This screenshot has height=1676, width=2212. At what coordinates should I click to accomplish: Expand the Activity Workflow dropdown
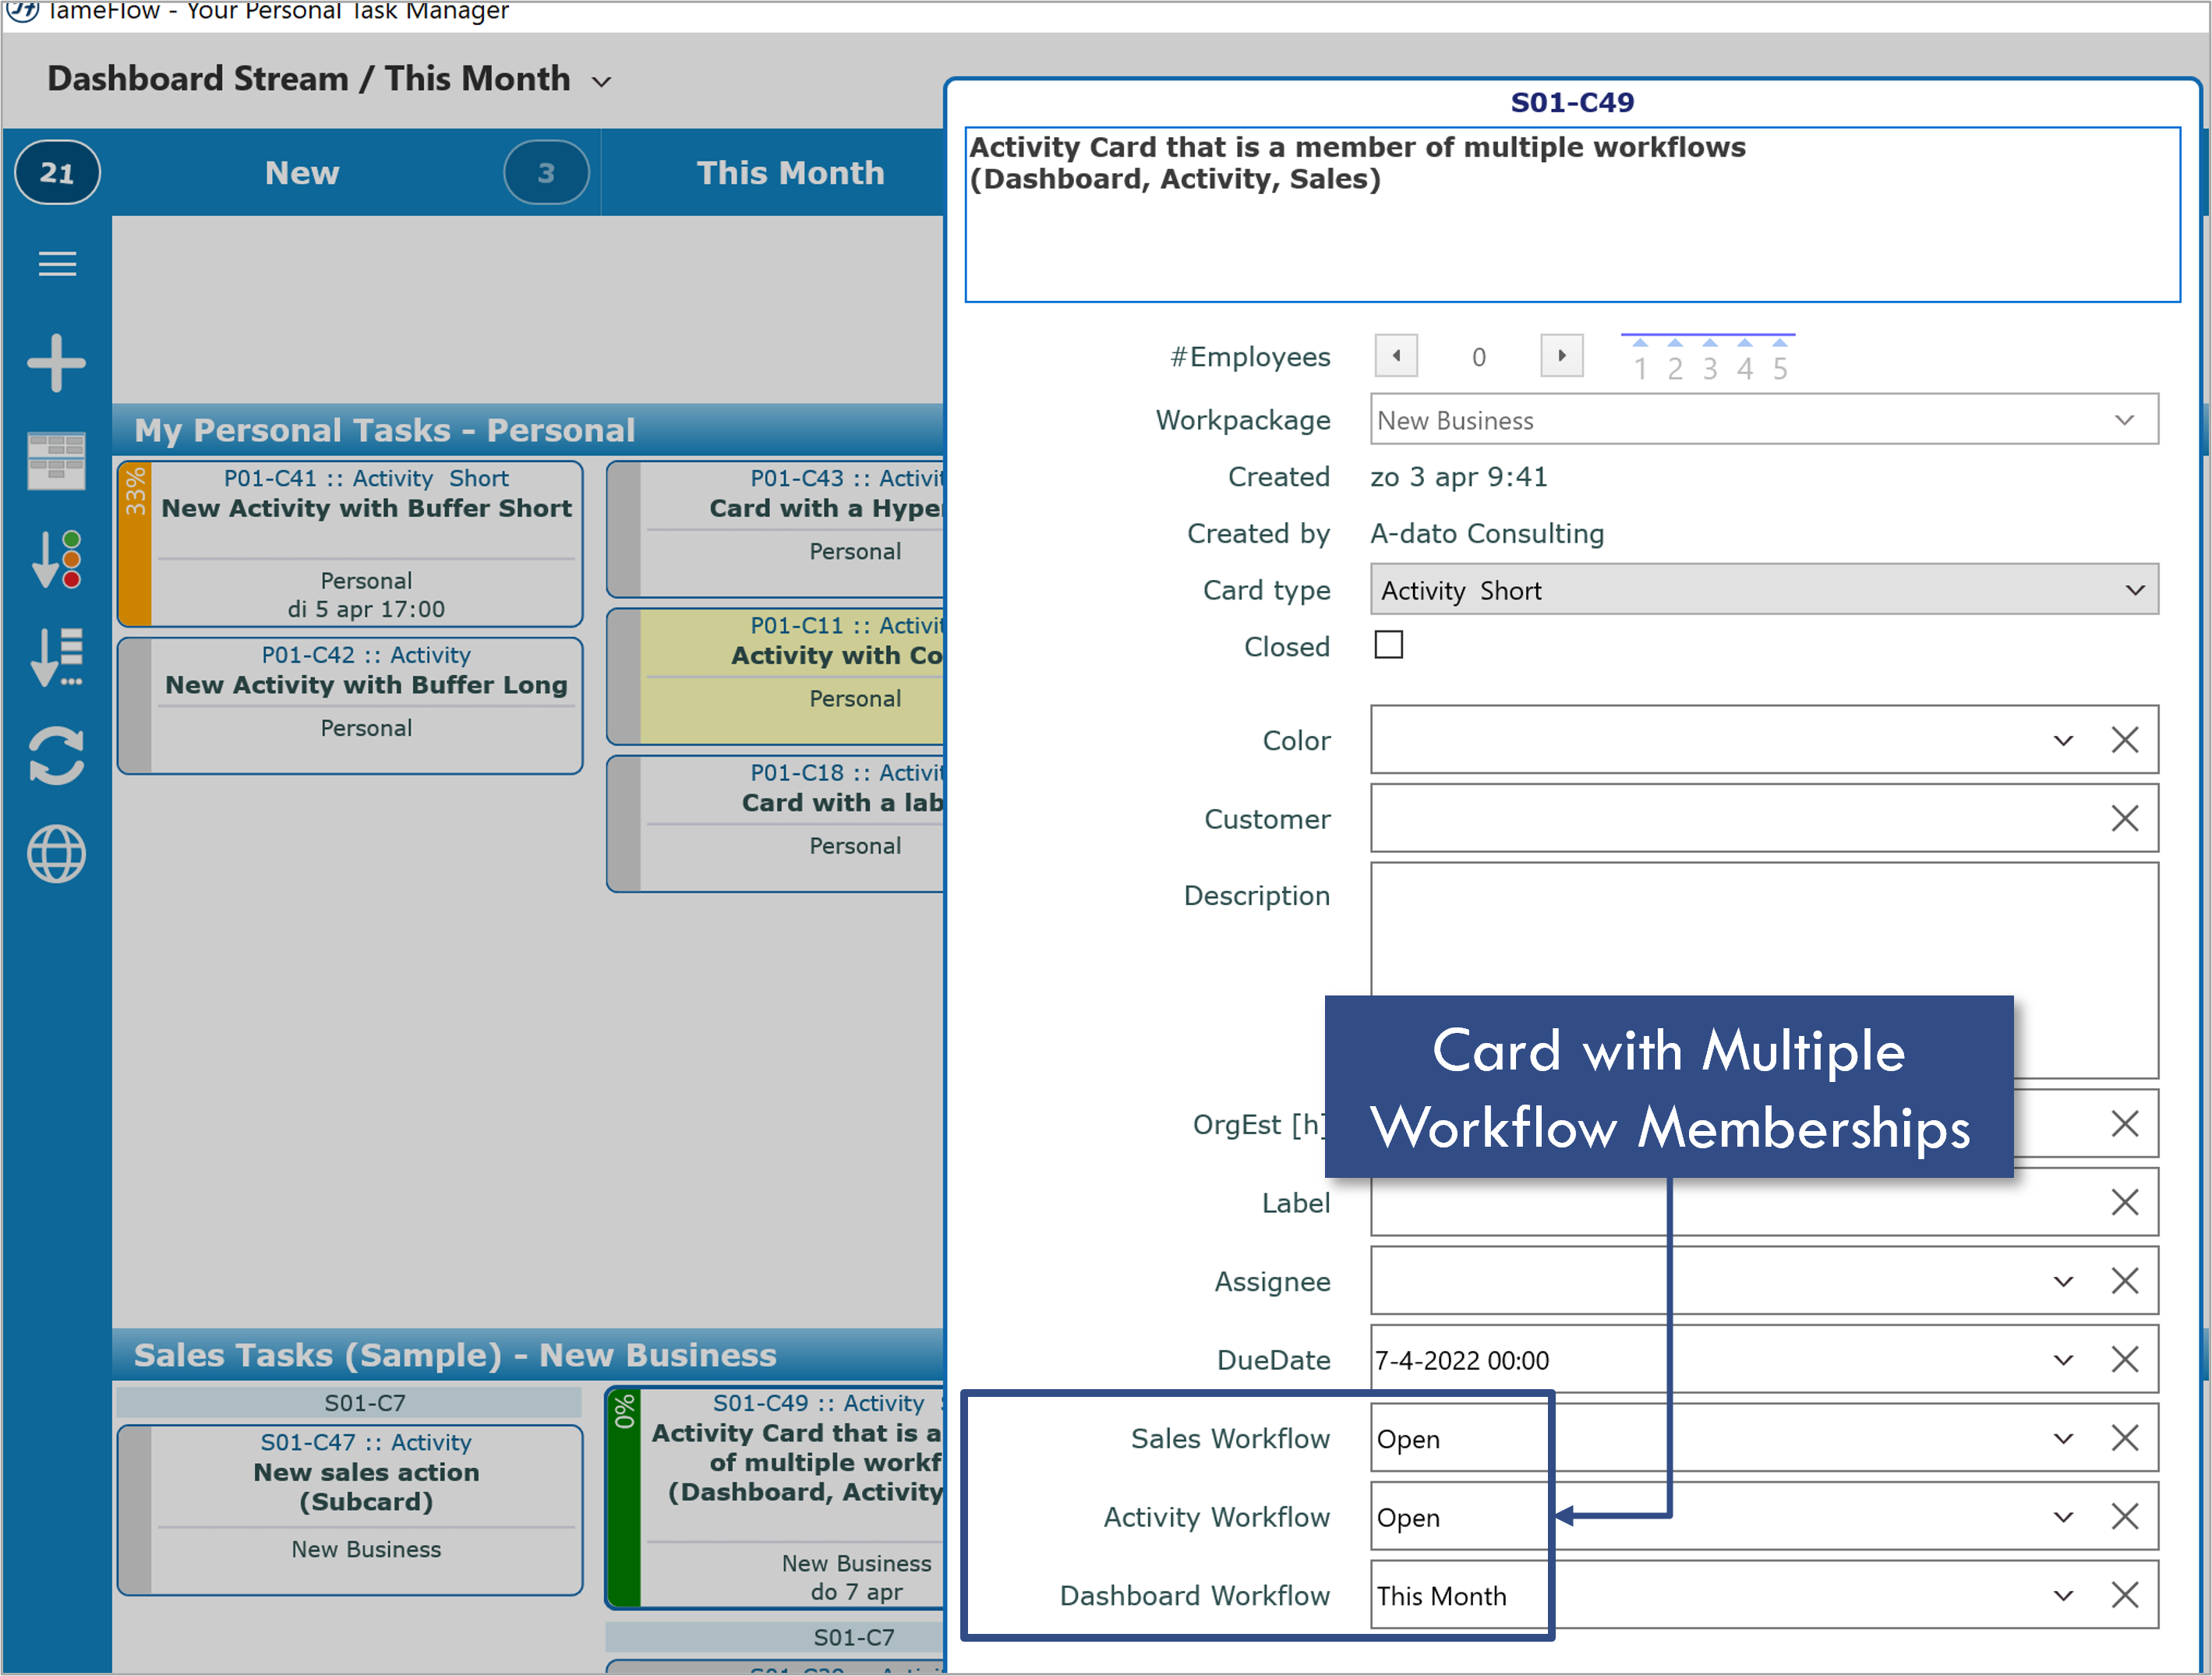2063,1517
